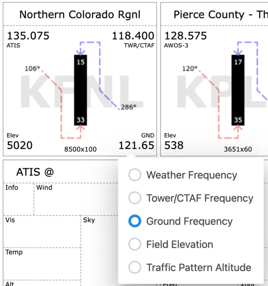The width and height of the screenshot is (268, 286).
Task: Select the Weather Frequency radio option
Action: click(x=135, y=175)
